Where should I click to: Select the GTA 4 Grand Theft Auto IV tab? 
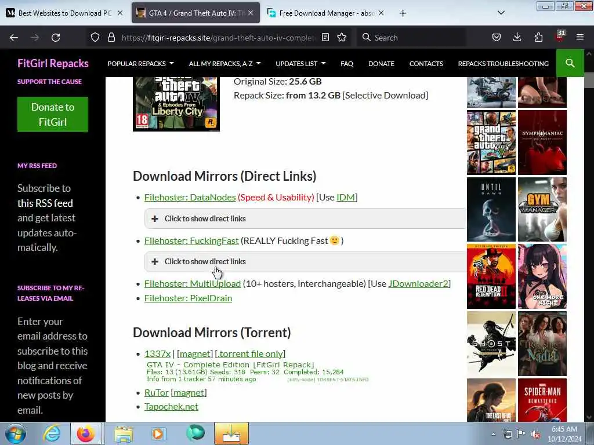[195, 13]
